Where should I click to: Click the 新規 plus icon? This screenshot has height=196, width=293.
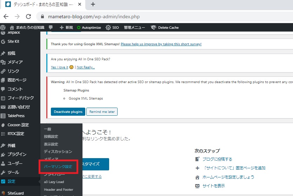tap(62, 27)
